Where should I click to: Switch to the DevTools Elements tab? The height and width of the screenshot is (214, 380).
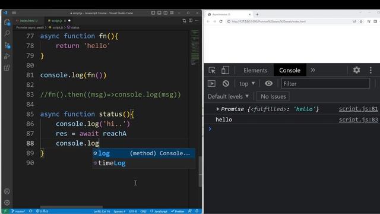click(255, 70)
